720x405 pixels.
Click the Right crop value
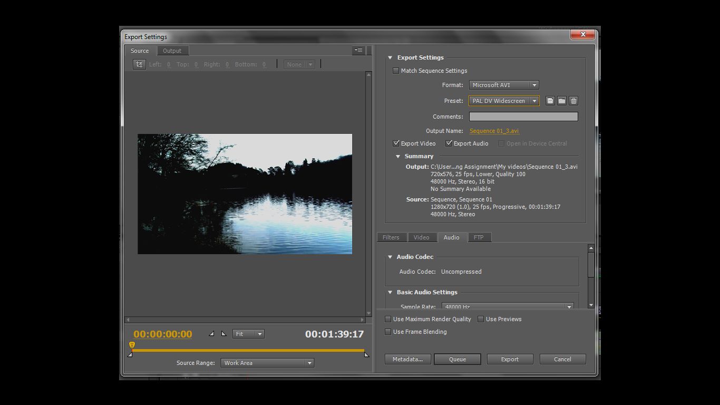pos(227,64)
